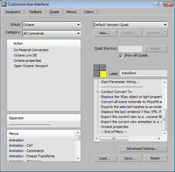Expand the Context Convert To tree node
175x172 pixels.
(x=98, y=92)
